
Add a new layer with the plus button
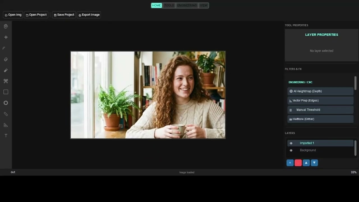(x=290, y=163)
